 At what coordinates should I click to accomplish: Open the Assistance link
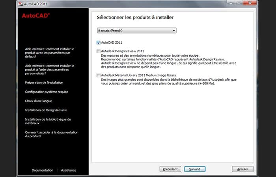click(x=69, y=170)
